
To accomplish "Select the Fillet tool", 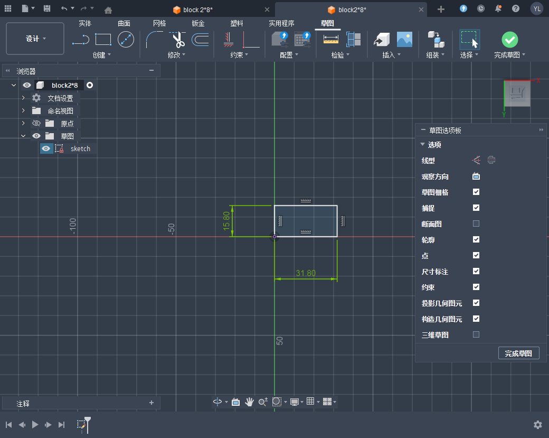I will point(154,39).
